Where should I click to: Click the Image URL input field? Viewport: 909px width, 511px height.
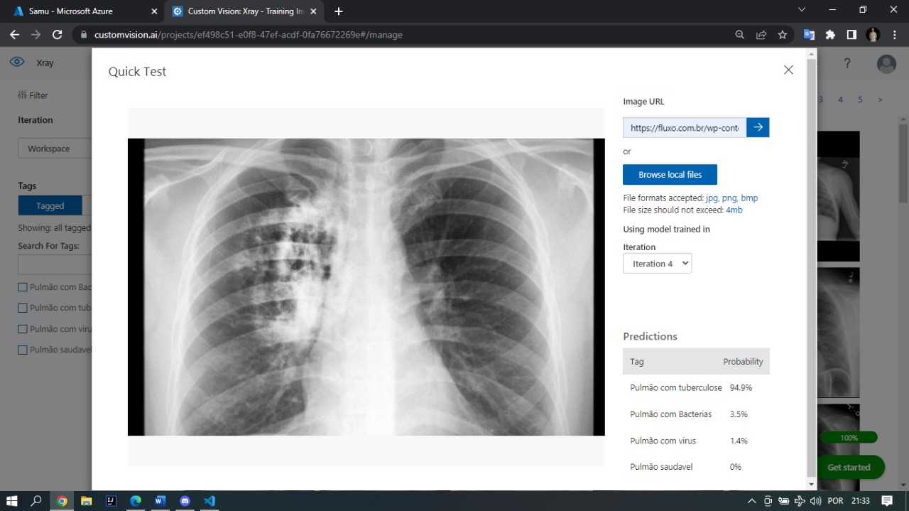[x=684, y=128]
